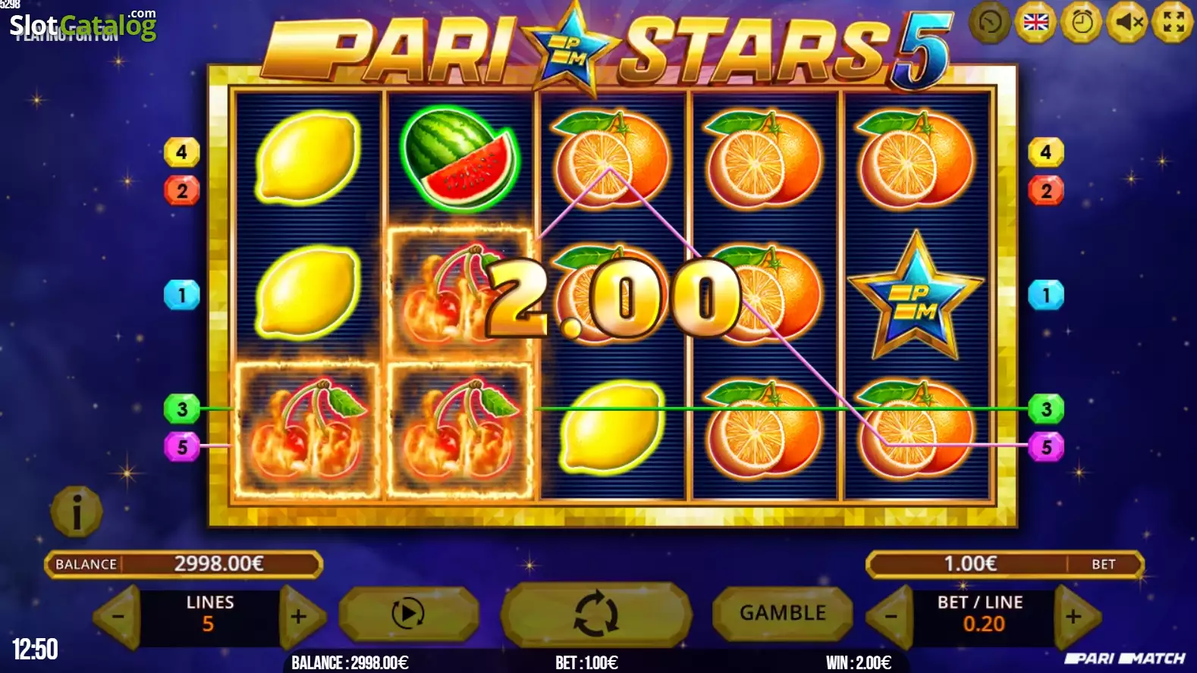
Task: Click the GAMBLE button
Action: click(783, 613)
